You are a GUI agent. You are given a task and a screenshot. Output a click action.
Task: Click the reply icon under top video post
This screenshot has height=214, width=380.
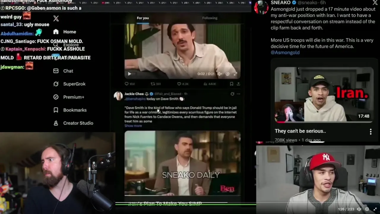click(x=127, y=84)
